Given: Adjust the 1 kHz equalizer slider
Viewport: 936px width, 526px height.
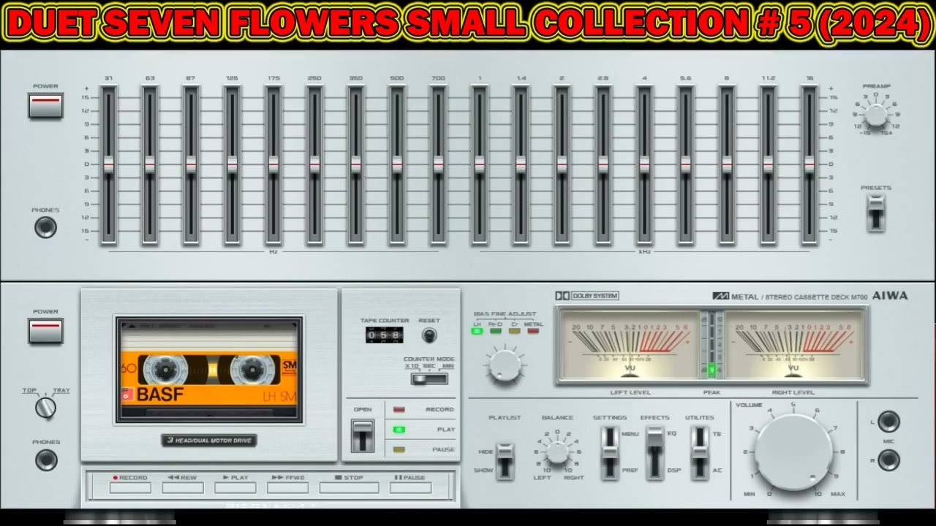Looking at the screenshot, I should pyautogui.click(x=480, y=165).
